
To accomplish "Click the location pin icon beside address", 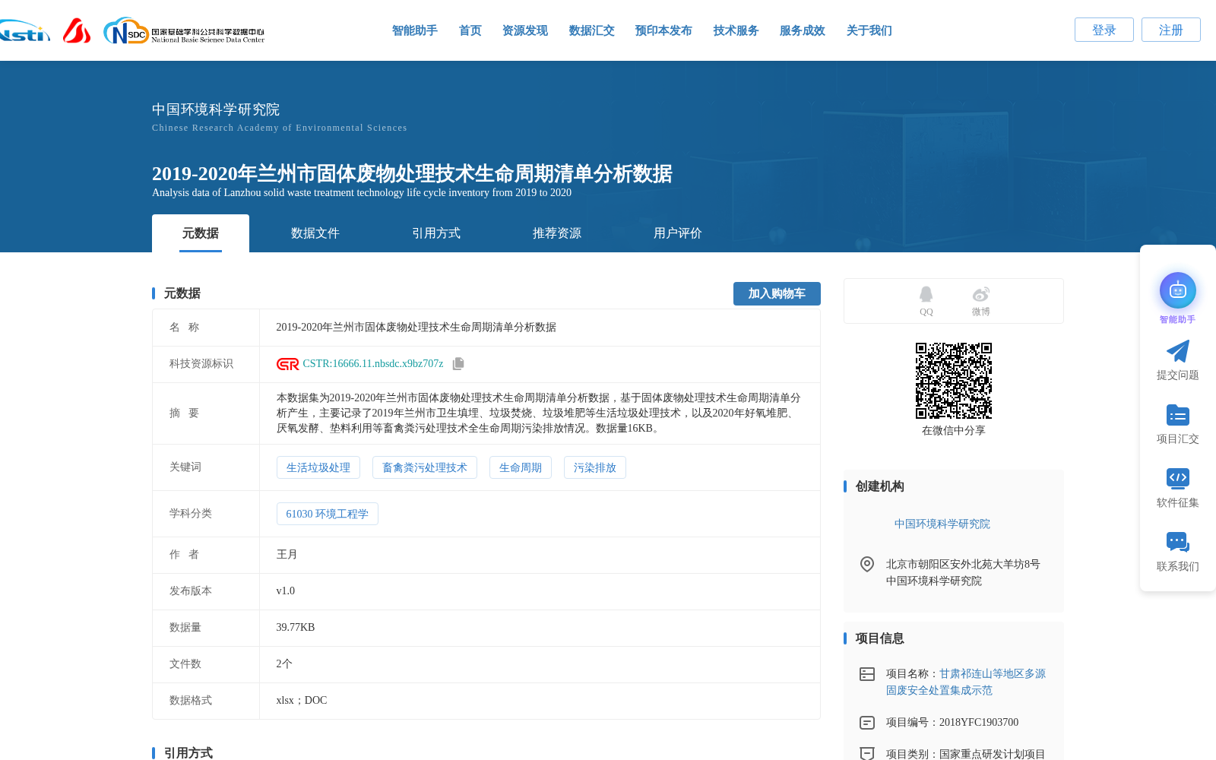I will tap(867, 564).
